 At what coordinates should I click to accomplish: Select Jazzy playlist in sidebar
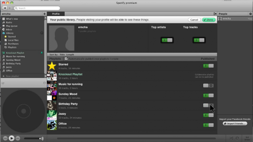(x=9, y=67)
